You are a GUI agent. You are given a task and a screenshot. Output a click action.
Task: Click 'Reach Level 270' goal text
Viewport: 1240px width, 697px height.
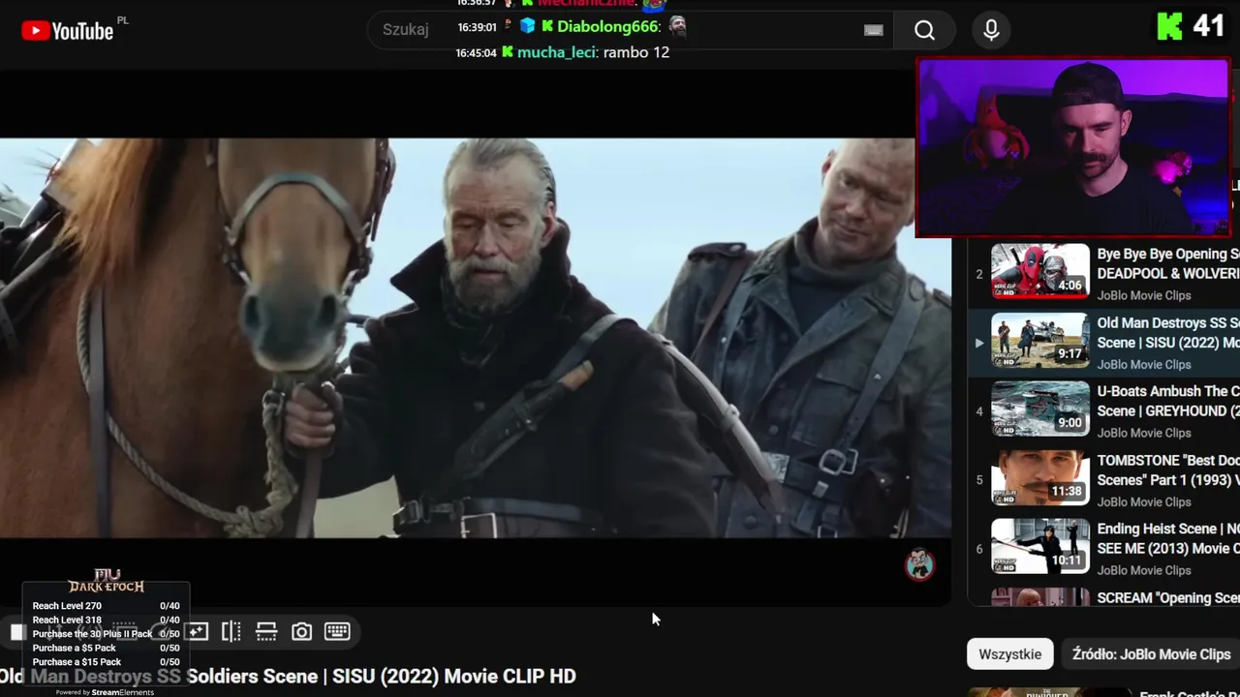click(67, 606)
